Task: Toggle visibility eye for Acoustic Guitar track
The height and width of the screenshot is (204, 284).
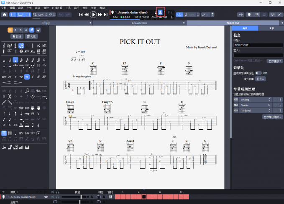Action: (x=46, y=196)
